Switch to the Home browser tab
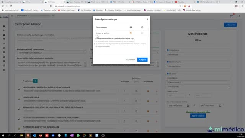Image resolution: width=245 pixels, height=138 pixels. (33, 2)
